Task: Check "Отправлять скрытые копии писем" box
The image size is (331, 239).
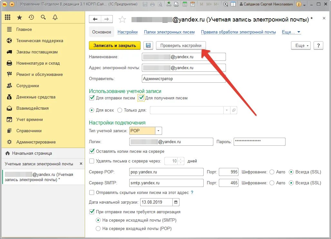Action: click(x=92, y=192)
